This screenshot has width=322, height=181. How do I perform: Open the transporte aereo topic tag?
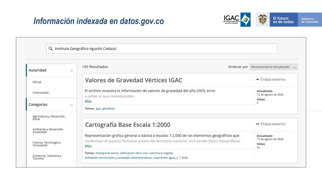click(x=107, y=153)
